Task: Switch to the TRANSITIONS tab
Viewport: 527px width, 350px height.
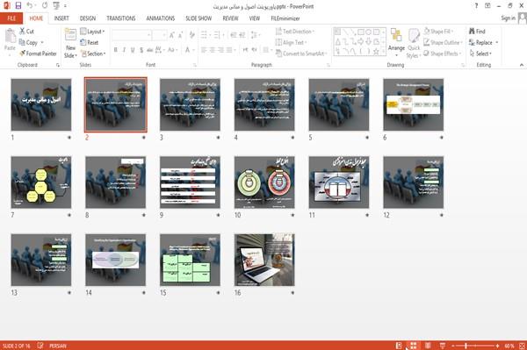Action: coord(121,18)
